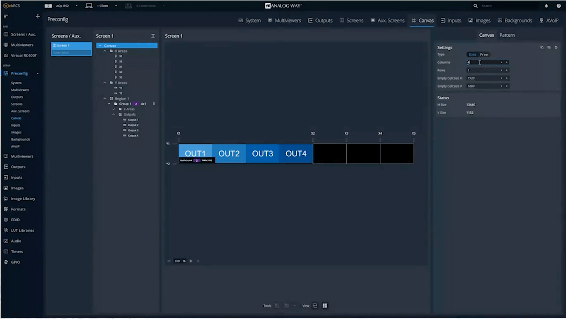Screen dimensions: 566x319
Task: Select the stacked layout view icon
Action: (x=315, y=306)
